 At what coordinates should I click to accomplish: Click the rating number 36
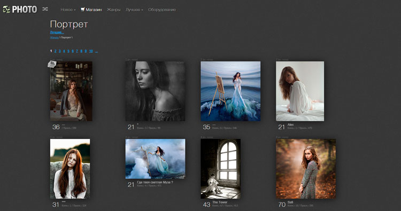point(56,127)
